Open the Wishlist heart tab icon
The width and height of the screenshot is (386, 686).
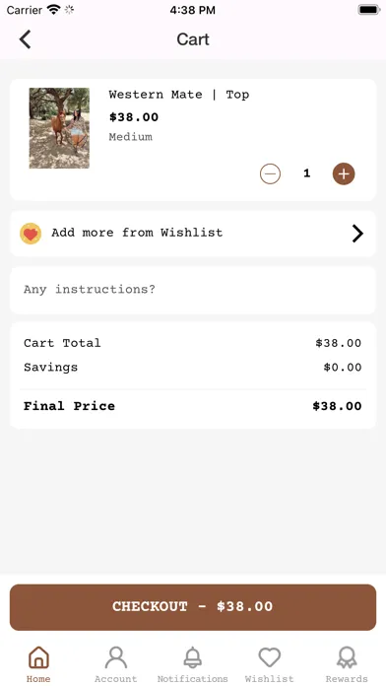[x=270, y=657]
